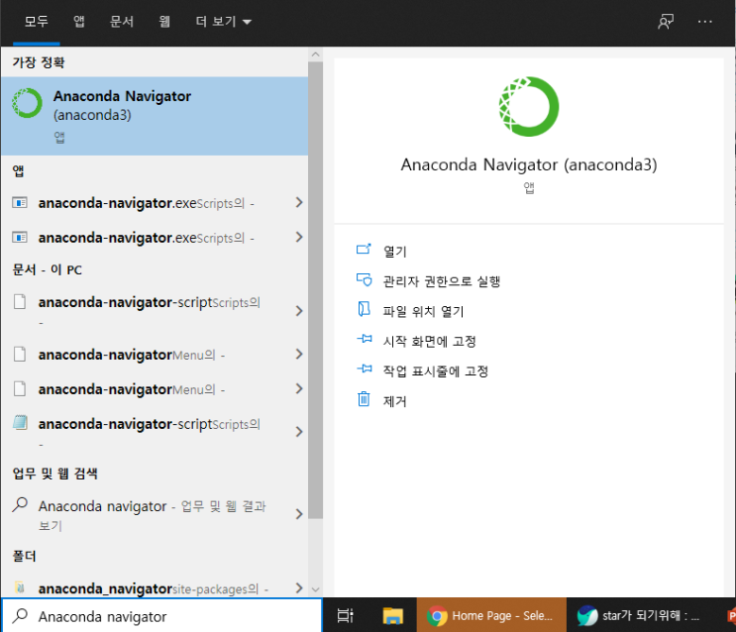The width and height of the screenshot is (736, 632).
Task: Click exe icon of second anaconda-navigator.exe
Action: pyautogui.click(x=20, y=237)
